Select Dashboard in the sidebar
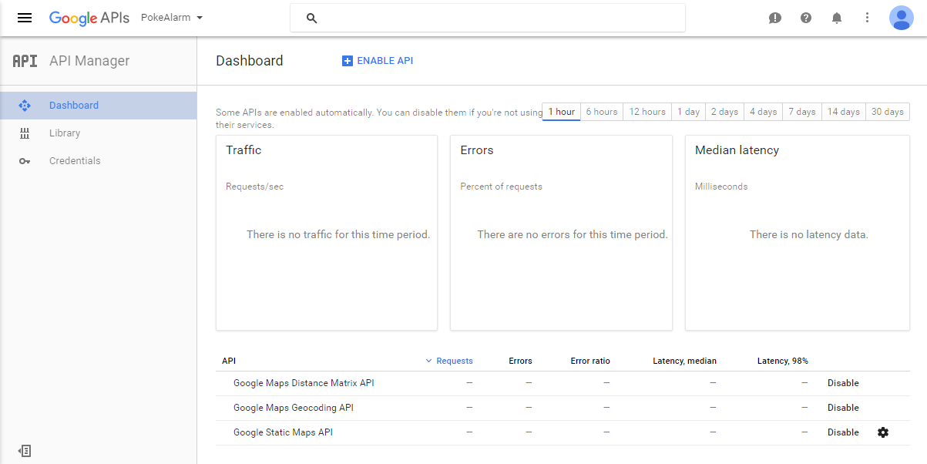927x464 pixels. pos(98,106)
